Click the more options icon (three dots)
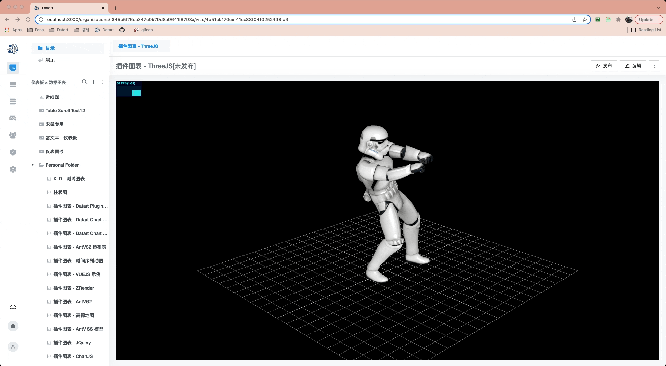 (654, 66)
